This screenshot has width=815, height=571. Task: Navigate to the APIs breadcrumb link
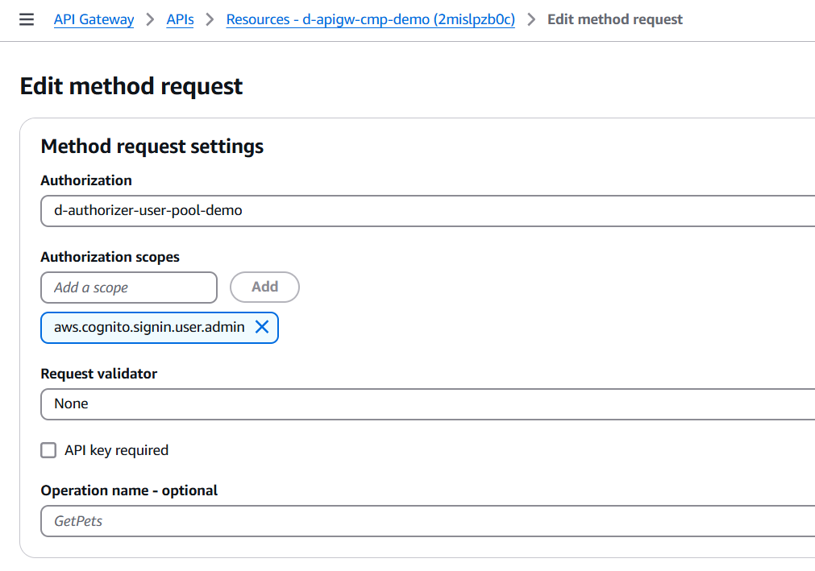(x=180, y=20)
